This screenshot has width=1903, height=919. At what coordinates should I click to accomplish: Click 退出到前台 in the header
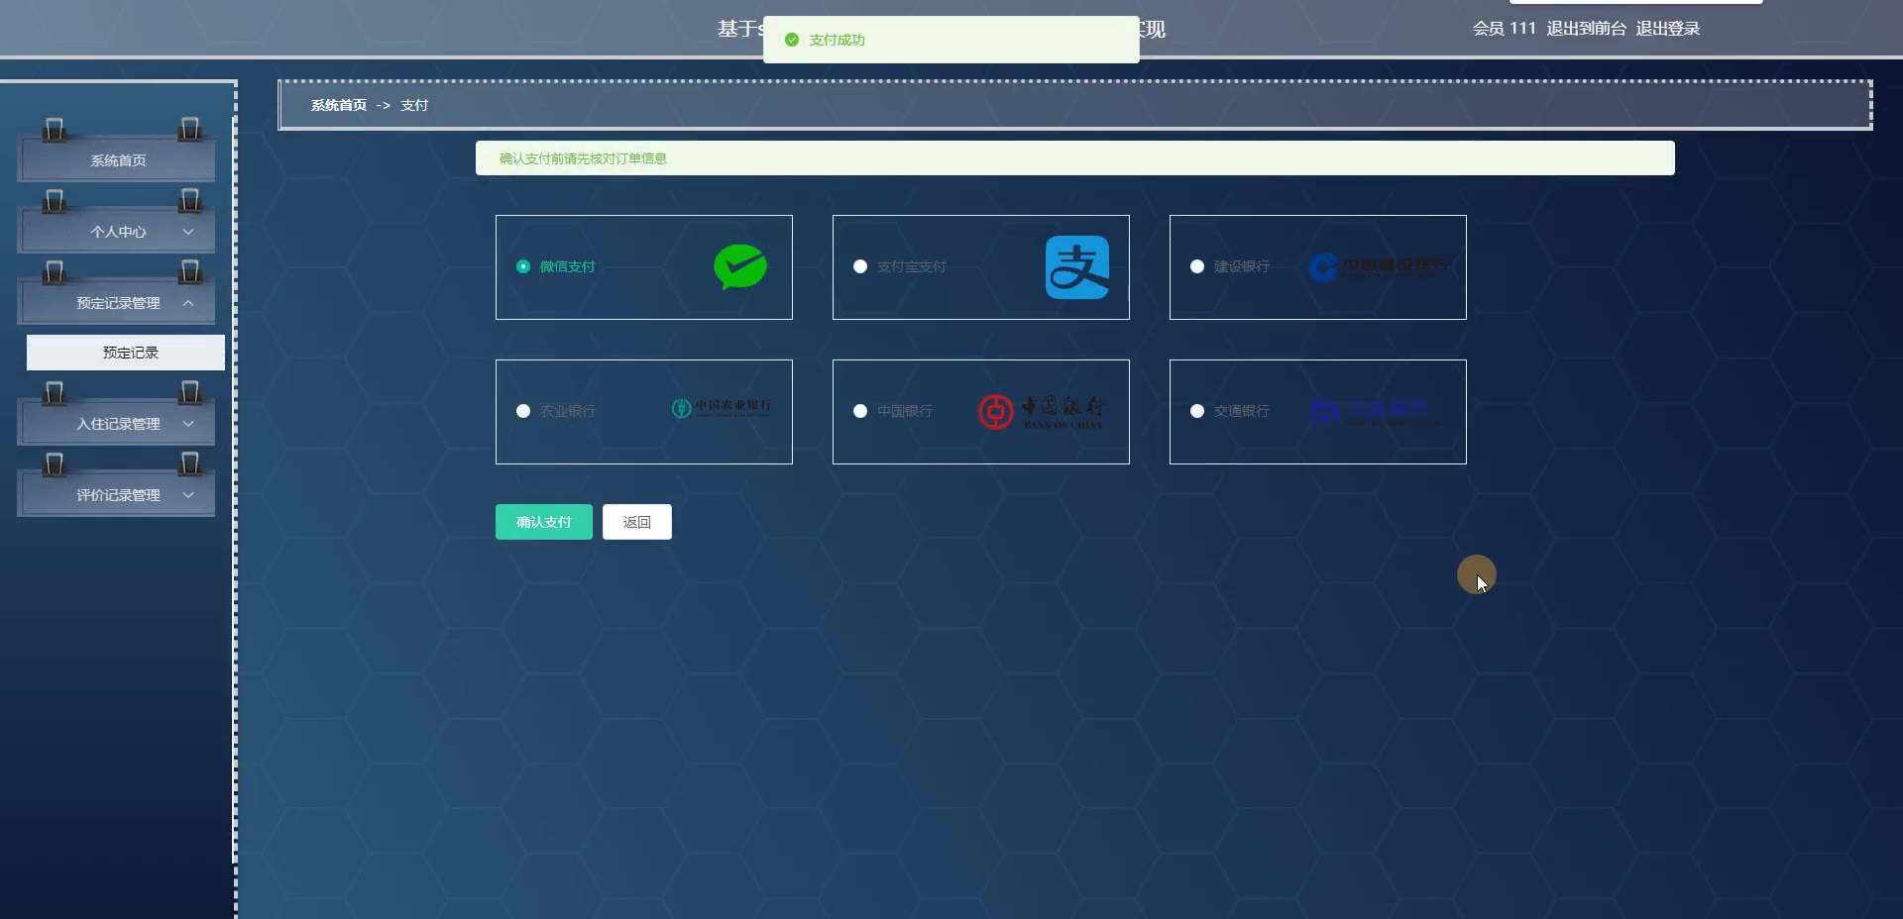(1586, 29)
